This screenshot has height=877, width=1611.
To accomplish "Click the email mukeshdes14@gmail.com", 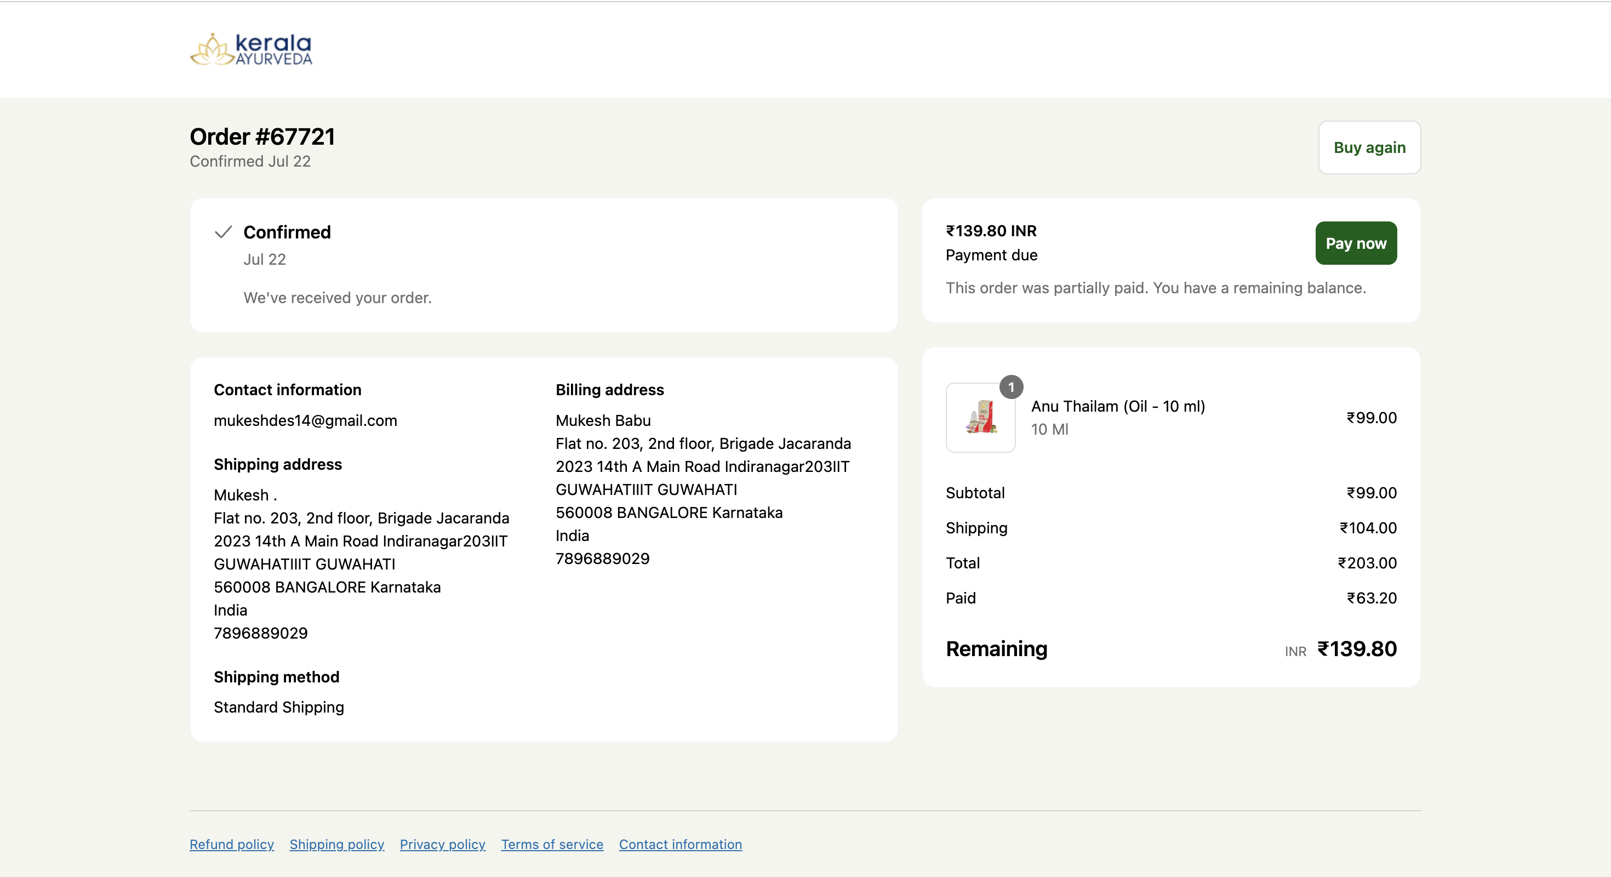I will click(305, 420).
